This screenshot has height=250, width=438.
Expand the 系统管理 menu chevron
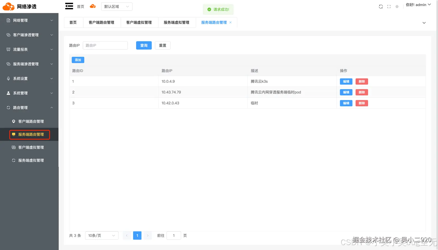tap(51, 93)
